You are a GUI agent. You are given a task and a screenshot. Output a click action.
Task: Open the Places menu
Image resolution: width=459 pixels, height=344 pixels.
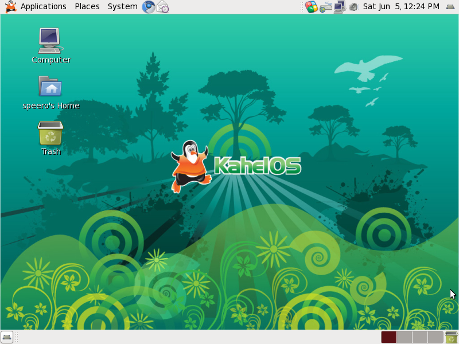pos(87,6)
